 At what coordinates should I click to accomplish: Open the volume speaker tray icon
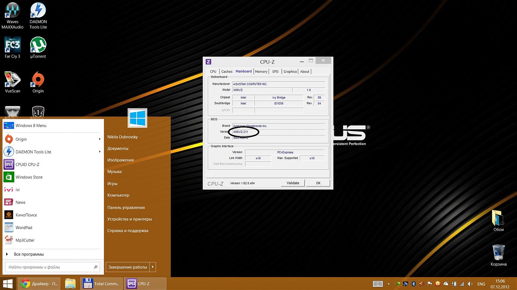470,284
